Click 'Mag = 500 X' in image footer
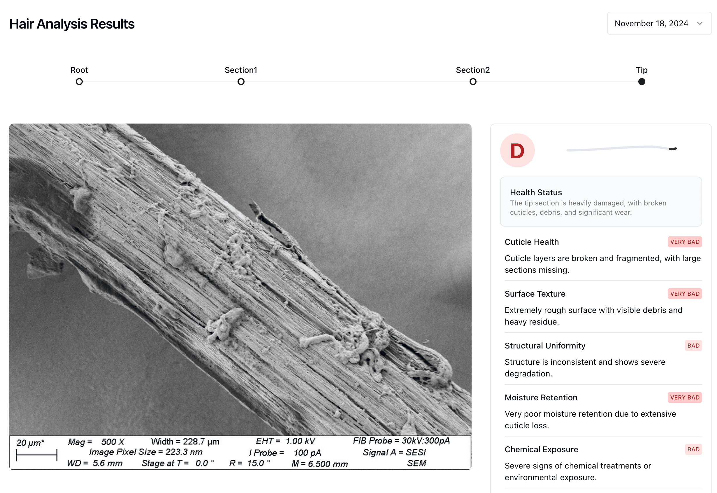Screen dimensions: 717x493 pyautogui.click(x=96, y=442)
